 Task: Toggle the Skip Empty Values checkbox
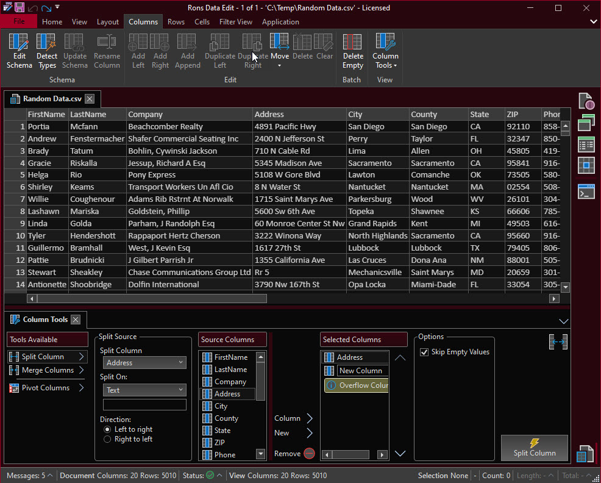tap(424, 352)
